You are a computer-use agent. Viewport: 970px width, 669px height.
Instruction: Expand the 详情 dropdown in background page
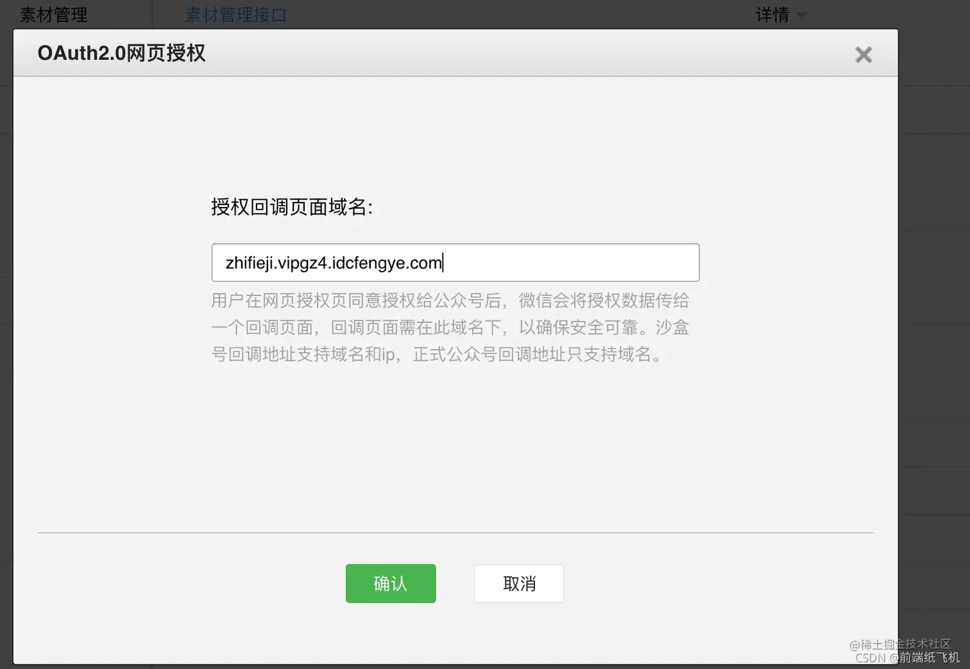[780, 14]
